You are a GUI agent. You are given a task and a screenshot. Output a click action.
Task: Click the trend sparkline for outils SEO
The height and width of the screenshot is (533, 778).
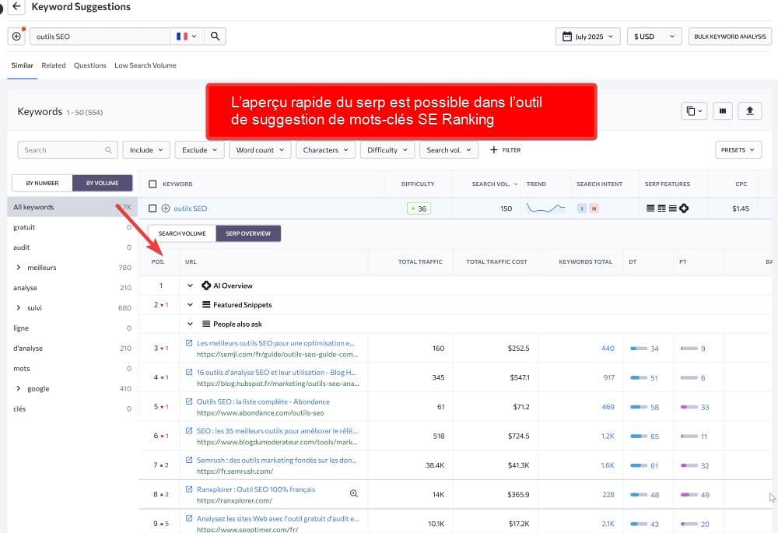pos(546,208)
